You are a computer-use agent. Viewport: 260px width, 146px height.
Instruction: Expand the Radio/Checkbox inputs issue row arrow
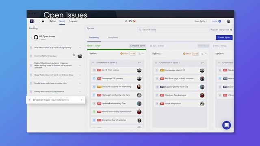80,66
